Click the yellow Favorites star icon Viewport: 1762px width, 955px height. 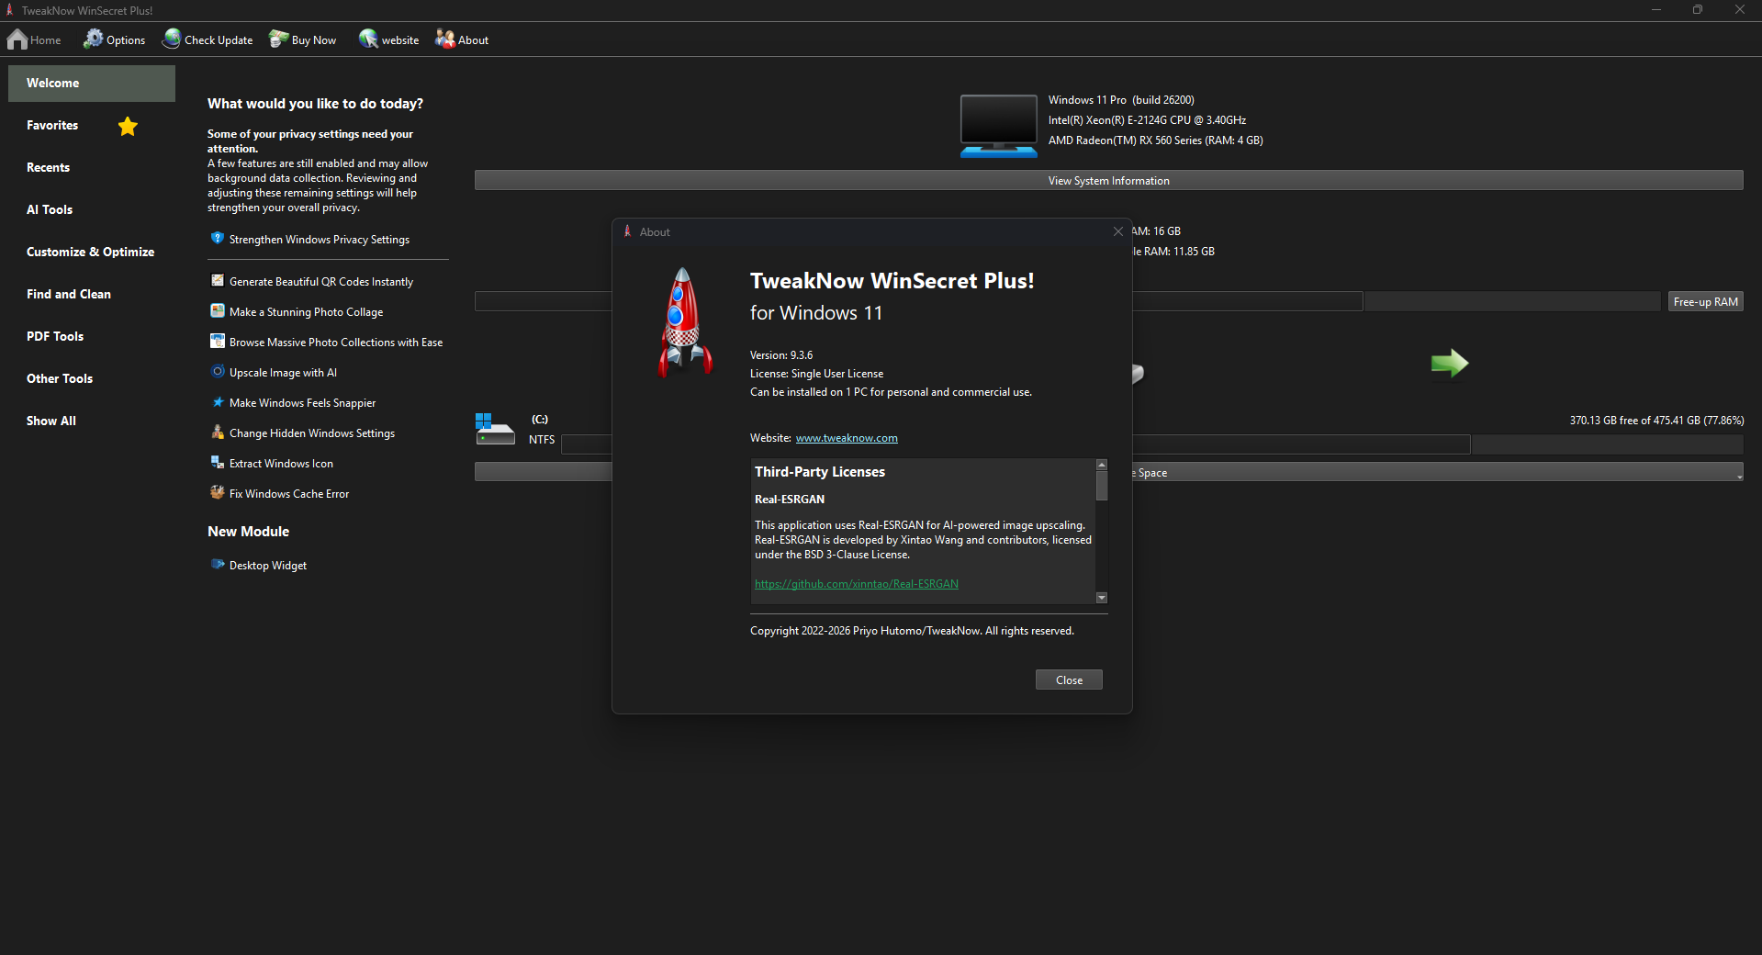(x=128, y=126)
